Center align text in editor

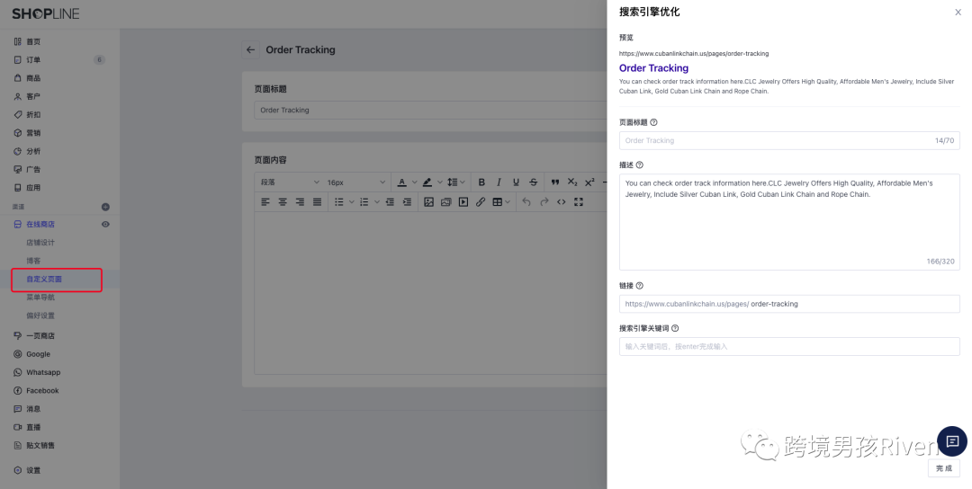pos(283,201)
